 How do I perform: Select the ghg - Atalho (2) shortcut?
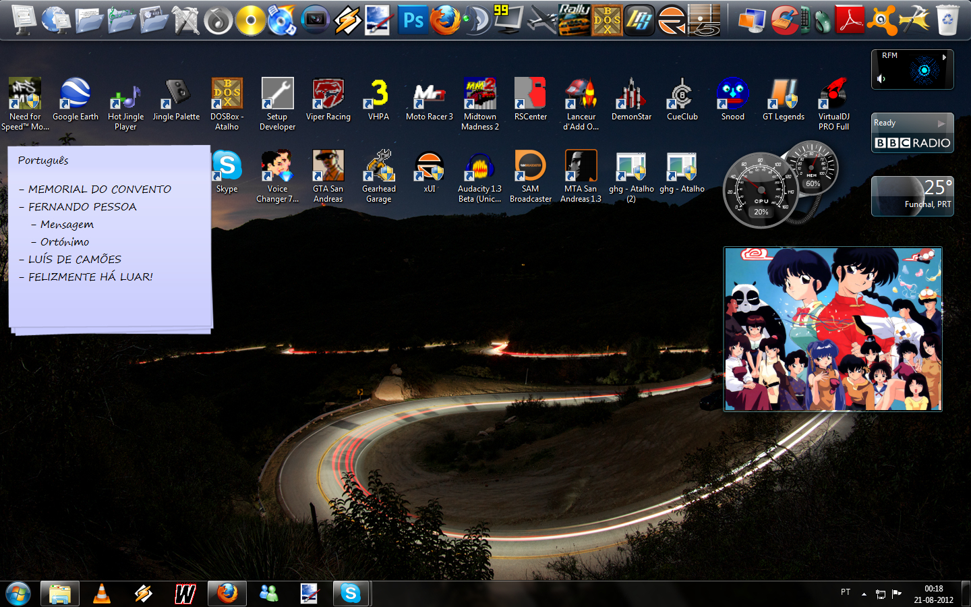click(632, 176)
